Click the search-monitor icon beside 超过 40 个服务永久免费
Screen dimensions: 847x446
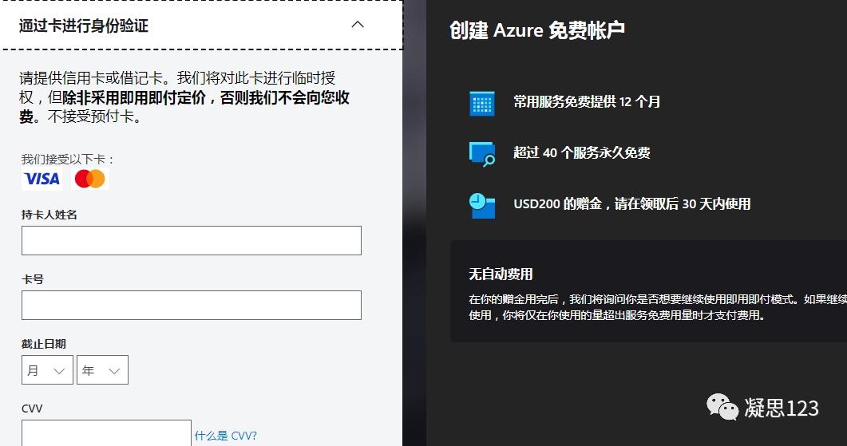[x=482, y=154]
